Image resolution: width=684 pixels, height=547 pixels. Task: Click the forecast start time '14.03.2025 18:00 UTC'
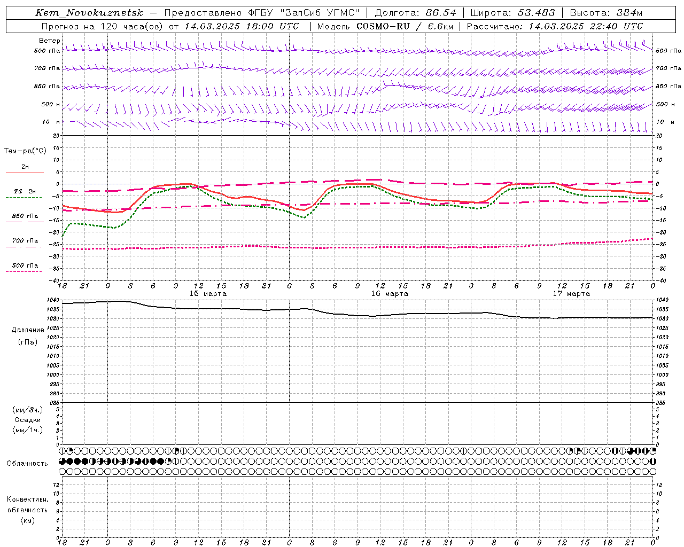tap(242, 26)
